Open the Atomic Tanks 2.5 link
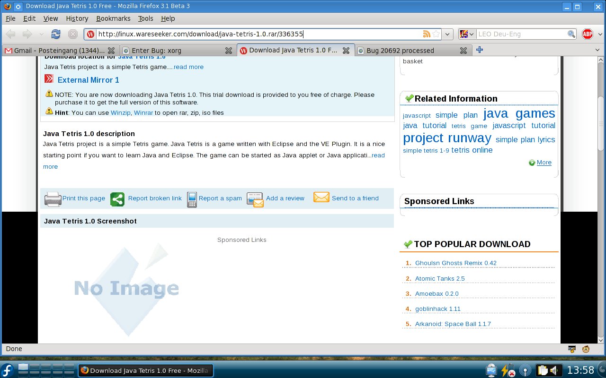The height and width of the screenshot is (378, 606). [x=440, y=278]
